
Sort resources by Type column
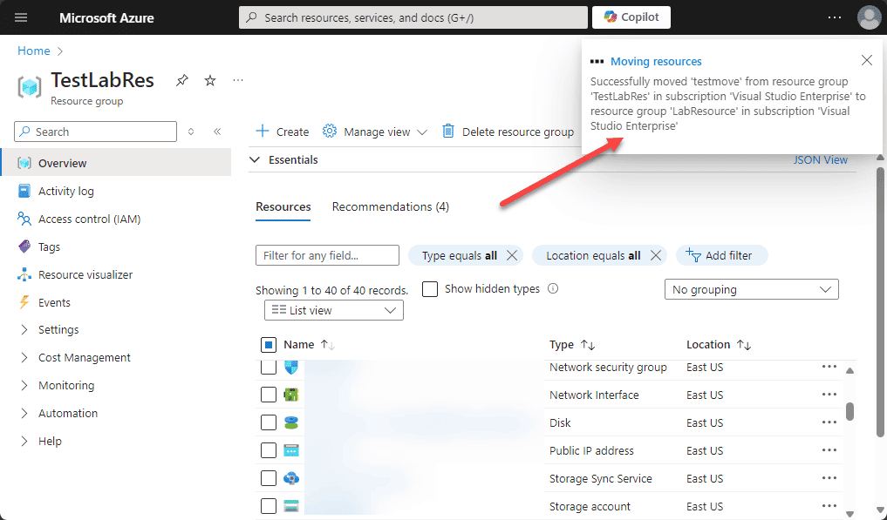pos(572,345)
